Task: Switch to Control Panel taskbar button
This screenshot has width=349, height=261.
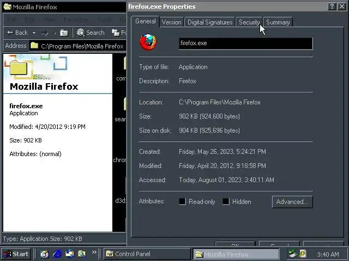Action: tap(147, 254)
